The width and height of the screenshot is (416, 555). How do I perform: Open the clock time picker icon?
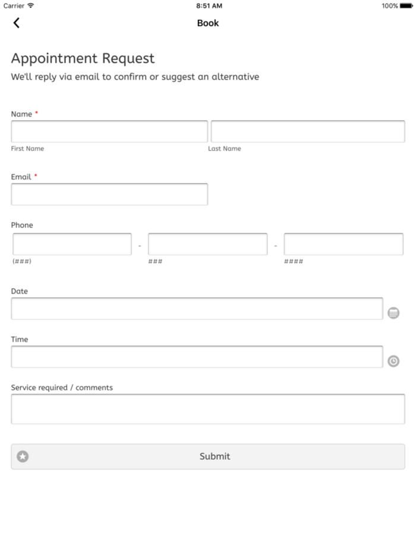tap(393, 361)
